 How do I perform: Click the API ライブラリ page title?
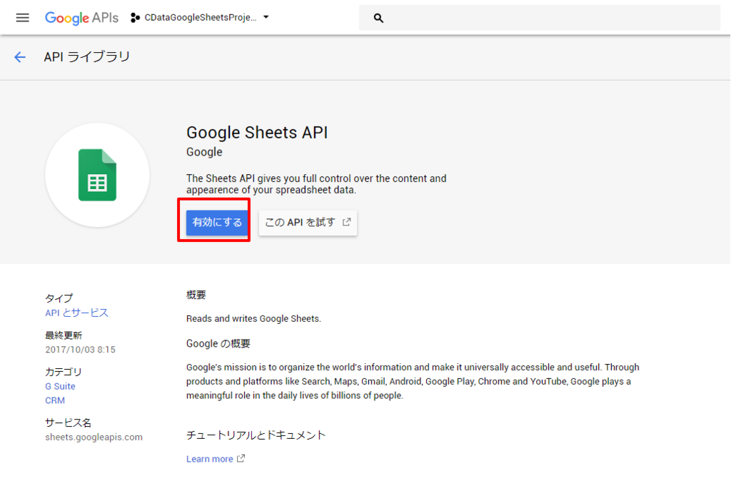point(87,57)
